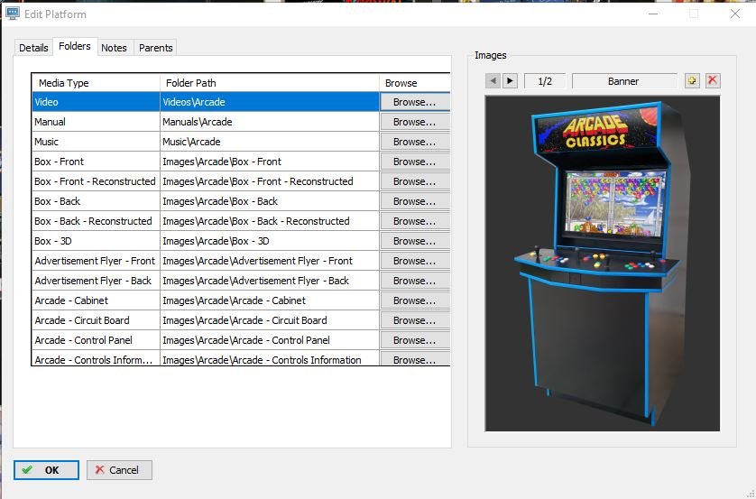
Task: Click Images\Arcade\Arcade - Control Panel path cell
Action: pos(270,340)
